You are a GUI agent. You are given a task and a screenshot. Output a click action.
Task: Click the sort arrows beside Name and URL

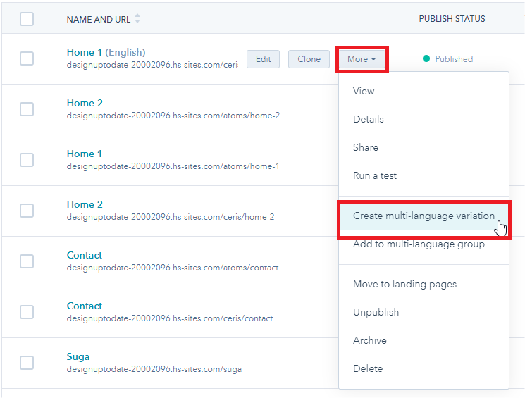click(x=137, y=20)
